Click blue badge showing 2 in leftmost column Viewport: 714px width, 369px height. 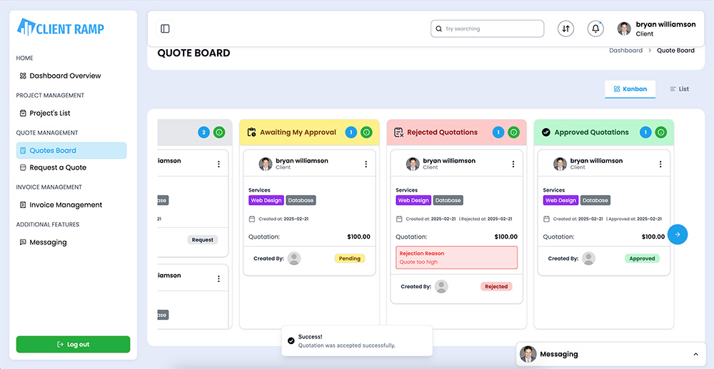point(204,132)
